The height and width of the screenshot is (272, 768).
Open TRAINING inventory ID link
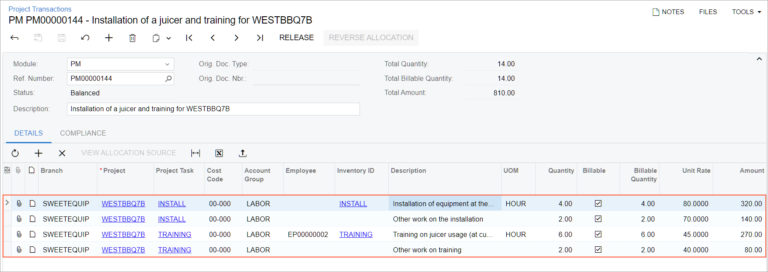[356, 234]
